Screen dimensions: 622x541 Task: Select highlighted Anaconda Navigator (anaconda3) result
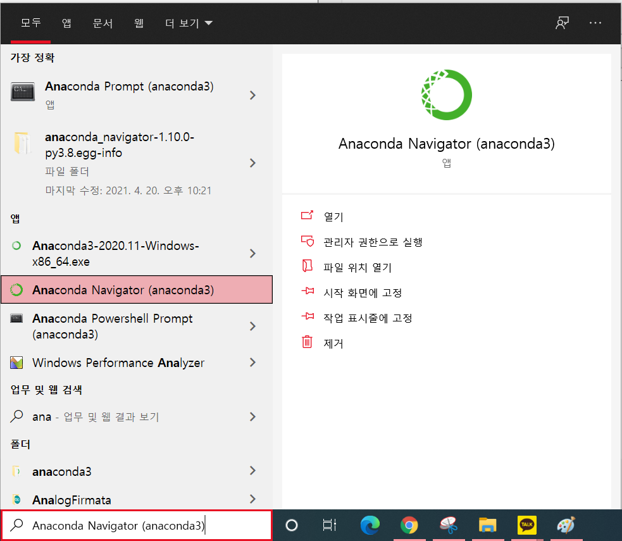point(137,290)
